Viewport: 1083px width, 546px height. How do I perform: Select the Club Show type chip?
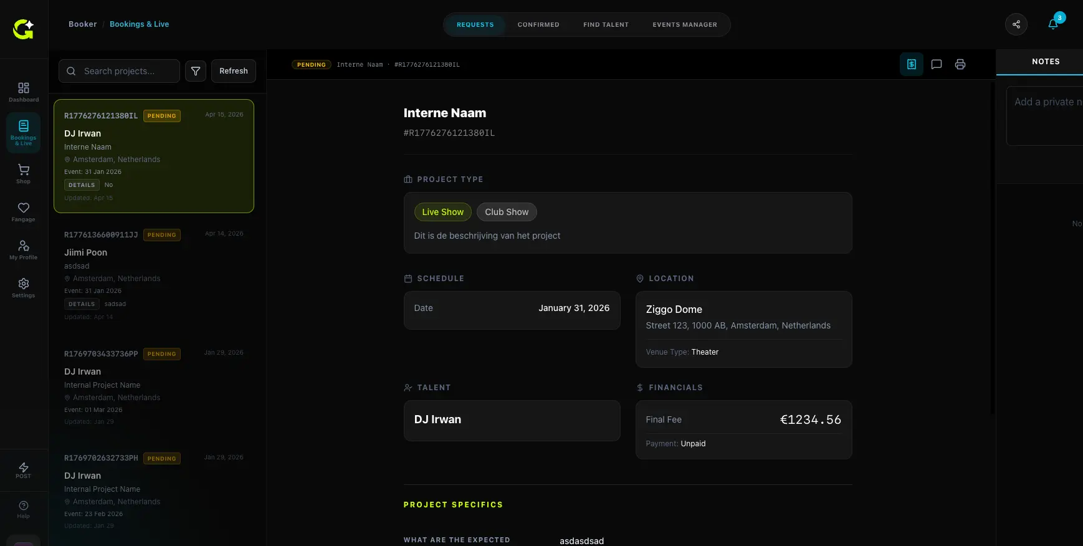(x=507, y=212)
